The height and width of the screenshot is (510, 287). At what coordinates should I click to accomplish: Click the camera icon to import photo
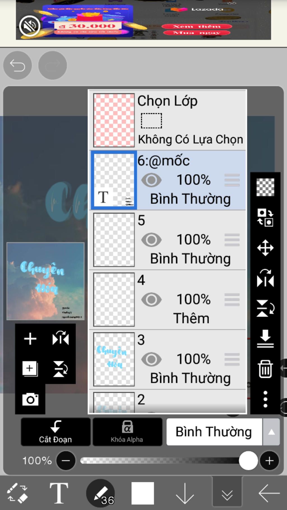[x=30, y=399]
